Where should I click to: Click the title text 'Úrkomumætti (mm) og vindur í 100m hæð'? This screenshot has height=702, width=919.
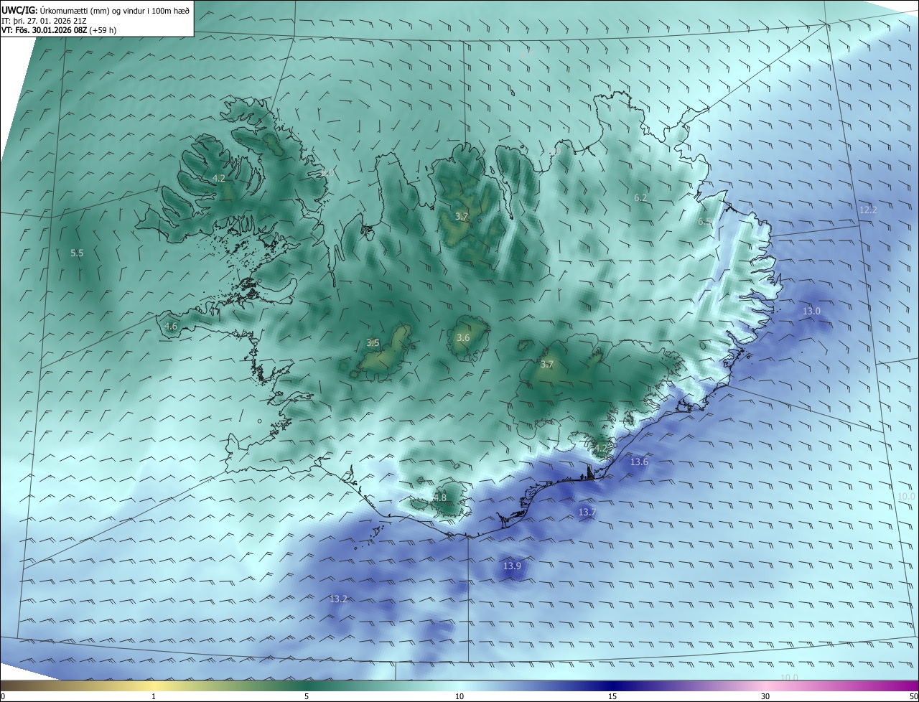pyautogui.click(x=115, y=10)
